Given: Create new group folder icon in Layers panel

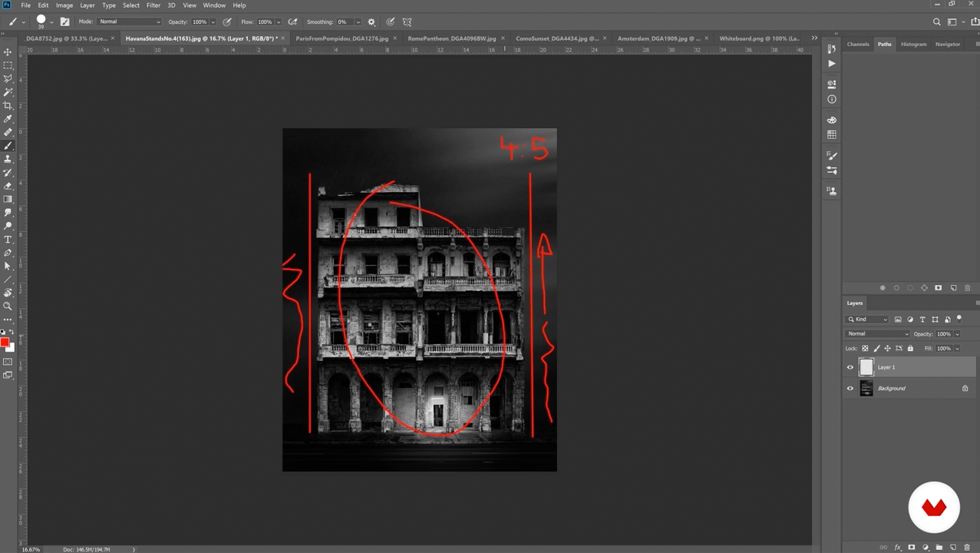Looking at the screenshot, I should (939, 548).
